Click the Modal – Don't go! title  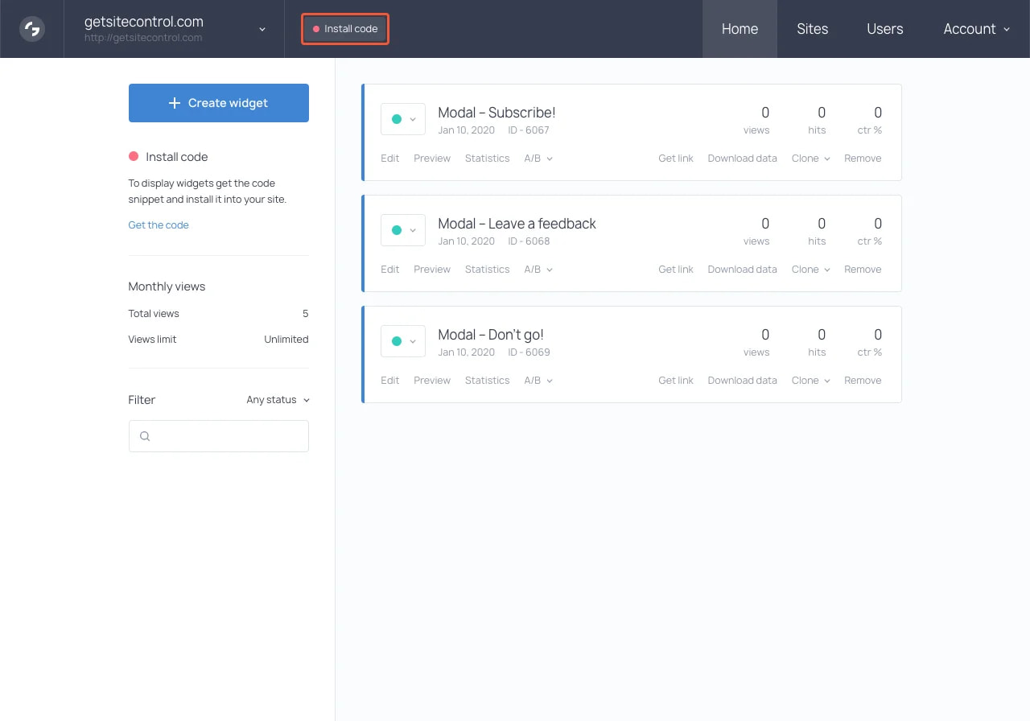coord(491,335)
